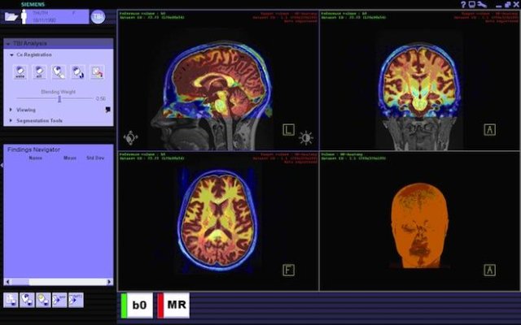Click the fifth Co-Registration tool icon

pos(97,72)
